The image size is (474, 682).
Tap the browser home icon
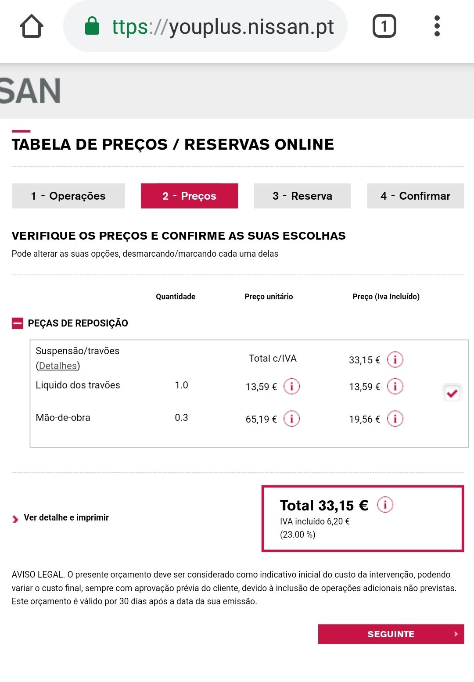pos(32,26)
